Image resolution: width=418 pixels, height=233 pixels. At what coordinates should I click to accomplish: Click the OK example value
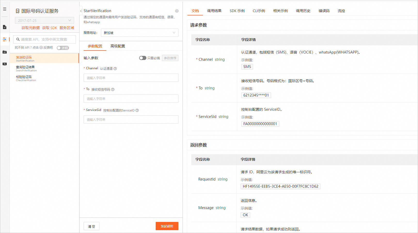click(x=245, y=215)
